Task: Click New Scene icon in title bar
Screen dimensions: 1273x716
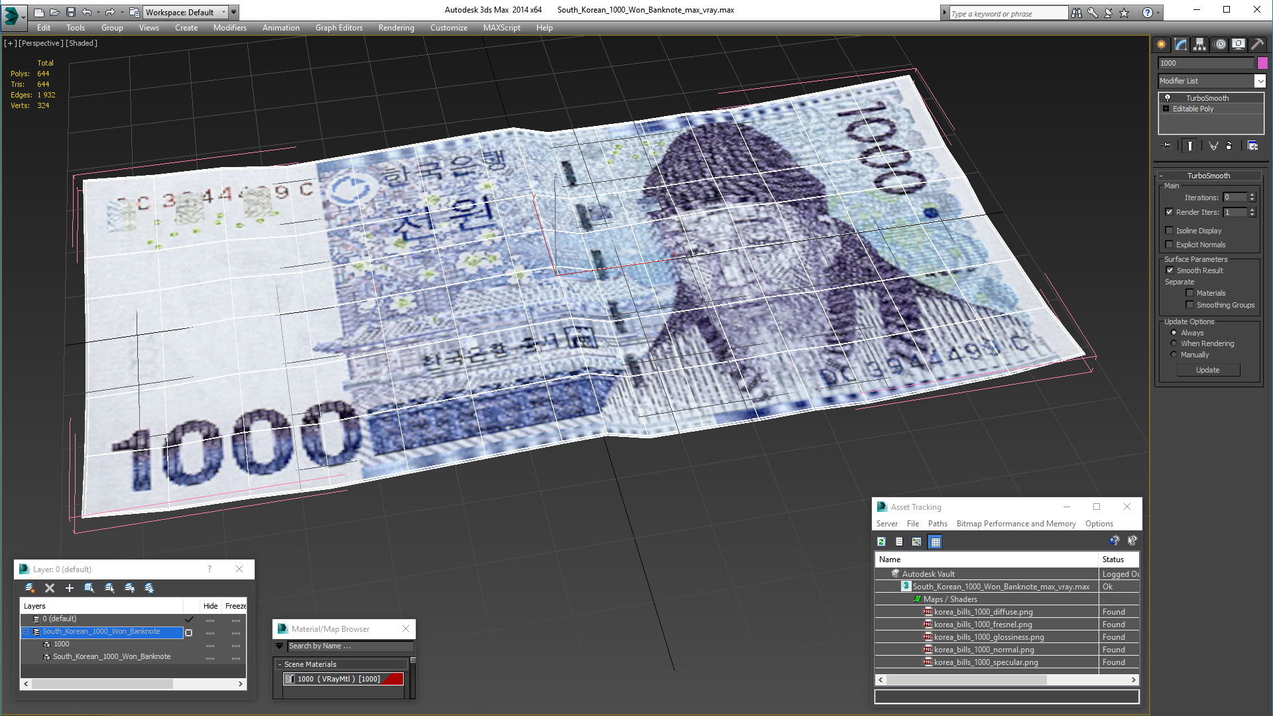Action: pos(39,12)
